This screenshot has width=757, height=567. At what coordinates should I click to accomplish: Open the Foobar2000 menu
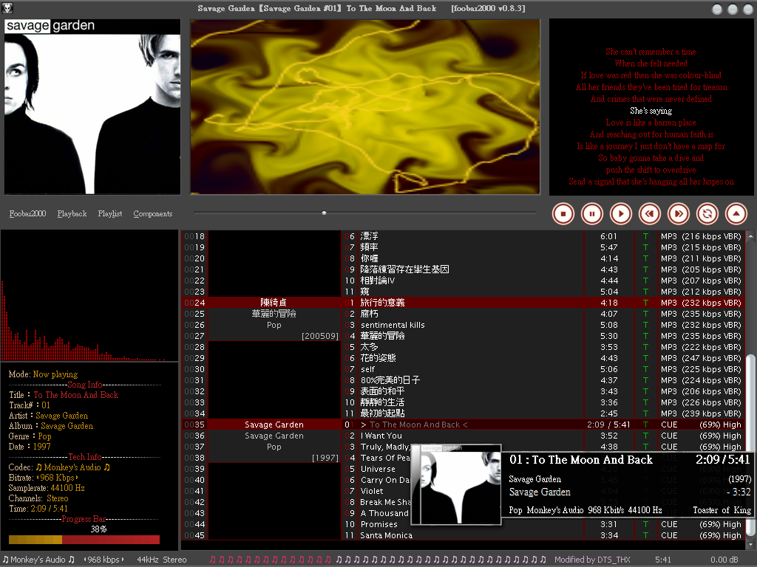point(27,213)
